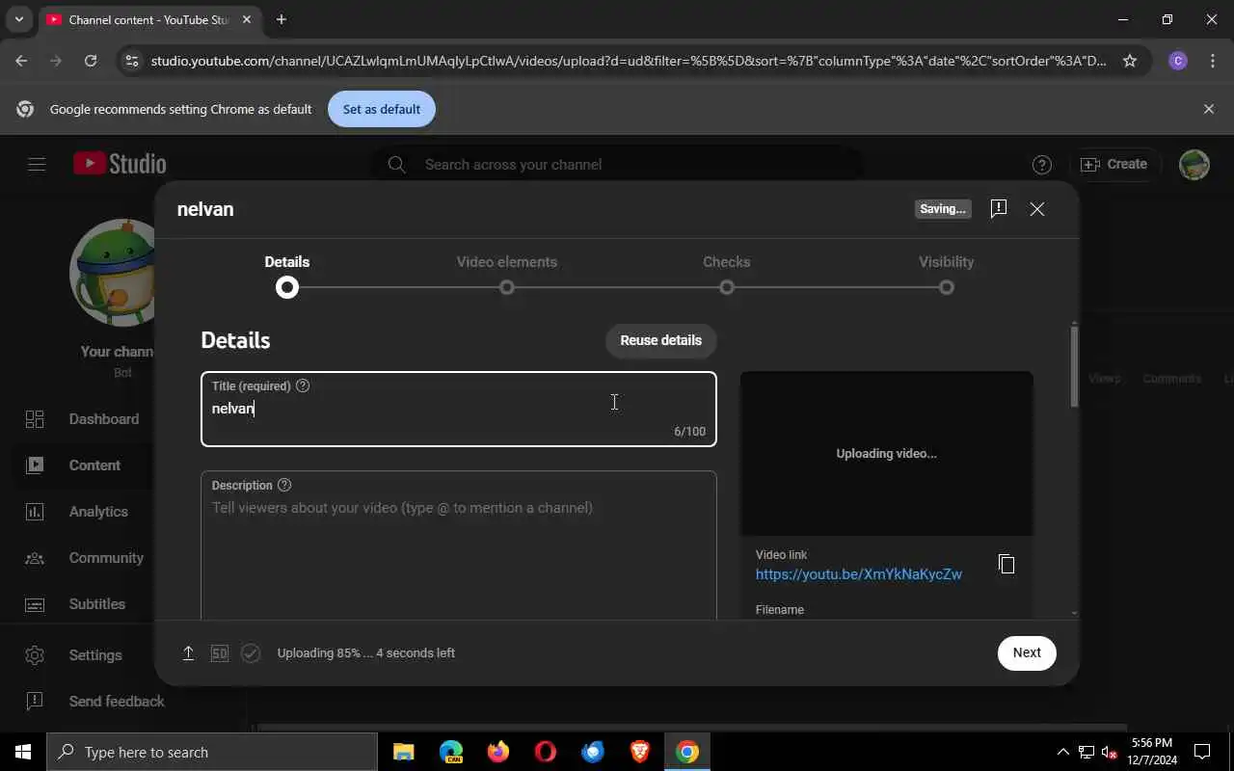Click the Title (required) text field
Screen dimensions: 1234x771
tap(459, 409)
